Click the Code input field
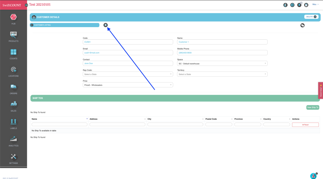323x179 pixels. click(128, 42)
